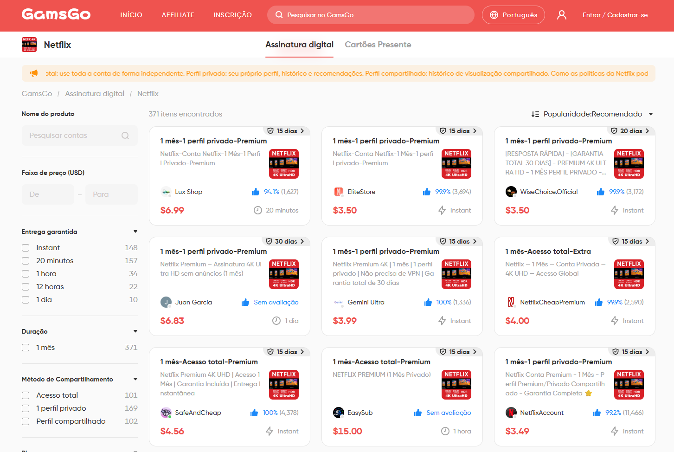Collapse the Entrega garantida filter section

[135, 232]
